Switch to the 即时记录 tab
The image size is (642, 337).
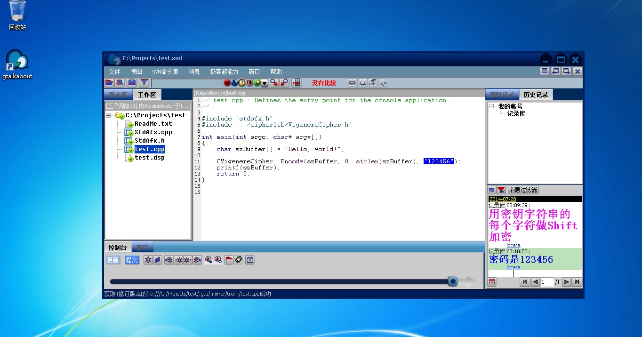502,95
